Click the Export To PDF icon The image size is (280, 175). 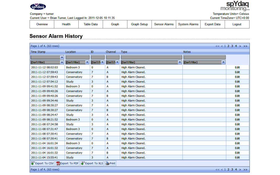[58, 163]
